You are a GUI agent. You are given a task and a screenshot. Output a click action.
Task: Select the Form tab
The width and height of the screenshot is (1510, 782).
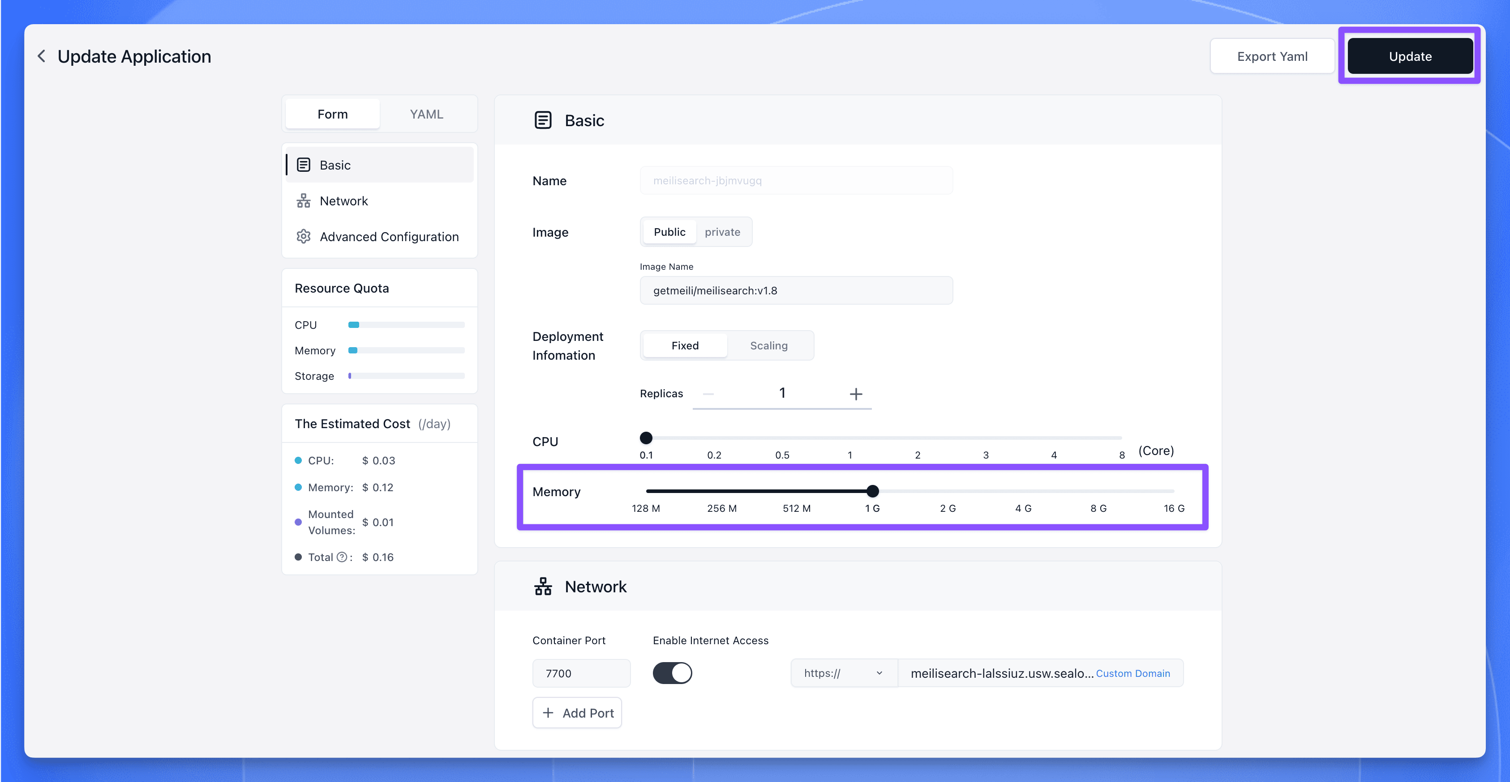(x=332, y=114)
